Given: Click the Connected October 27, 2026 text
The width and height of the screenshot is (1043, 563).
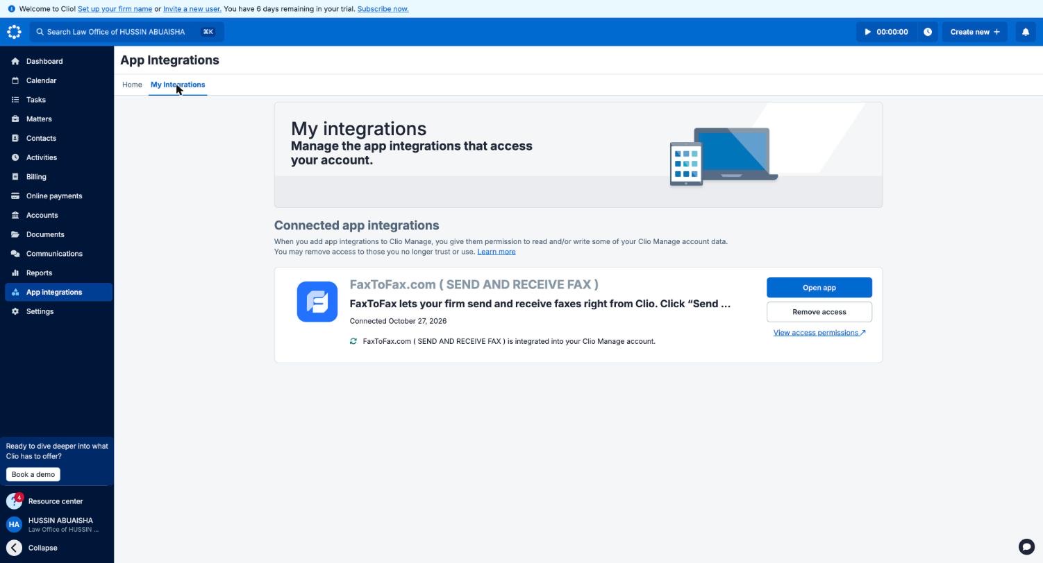Looking at the screenshot, I should (398, 321).
